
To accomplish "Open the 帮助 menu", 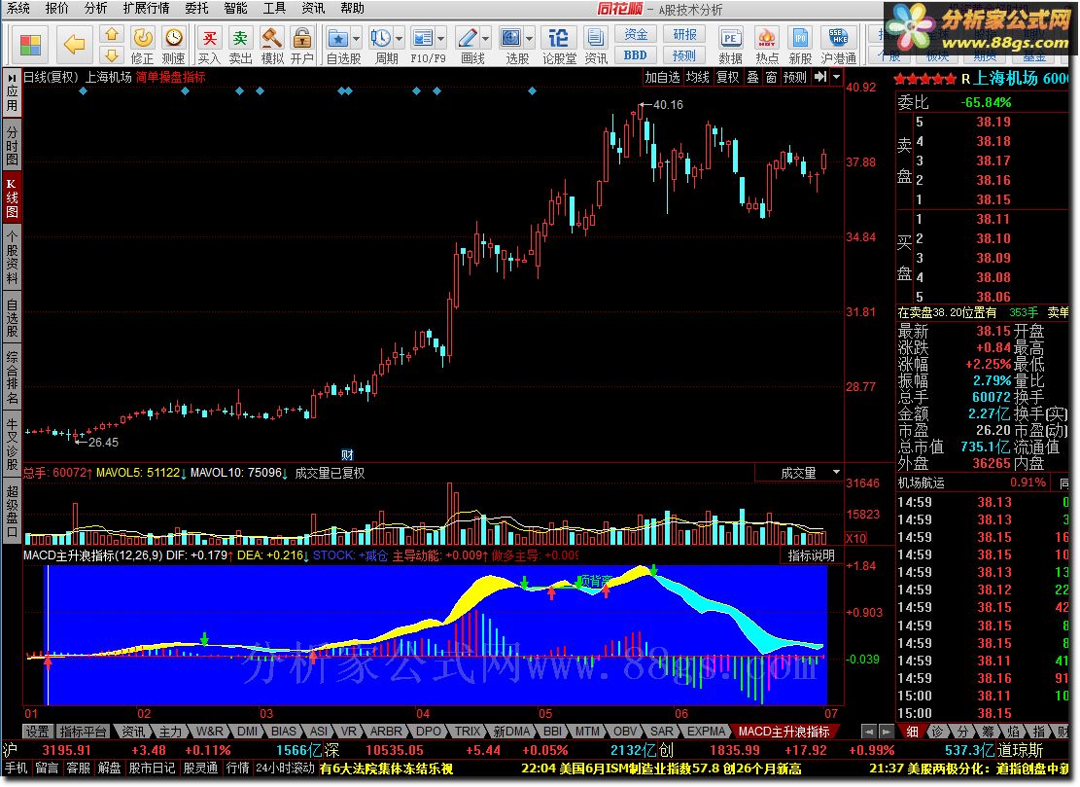I will coord(352,9).
